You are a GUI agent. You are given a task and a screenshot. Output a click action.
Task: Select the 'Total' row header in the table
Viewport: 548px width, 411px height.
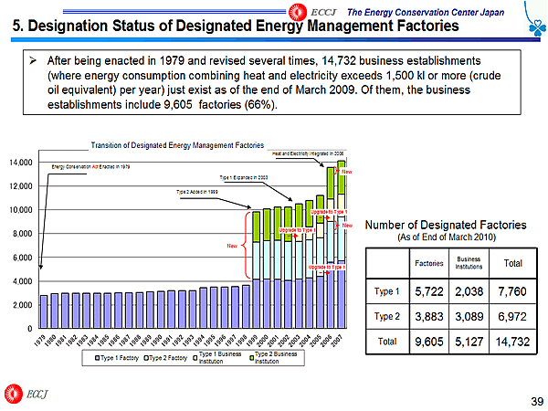(387, 341)
